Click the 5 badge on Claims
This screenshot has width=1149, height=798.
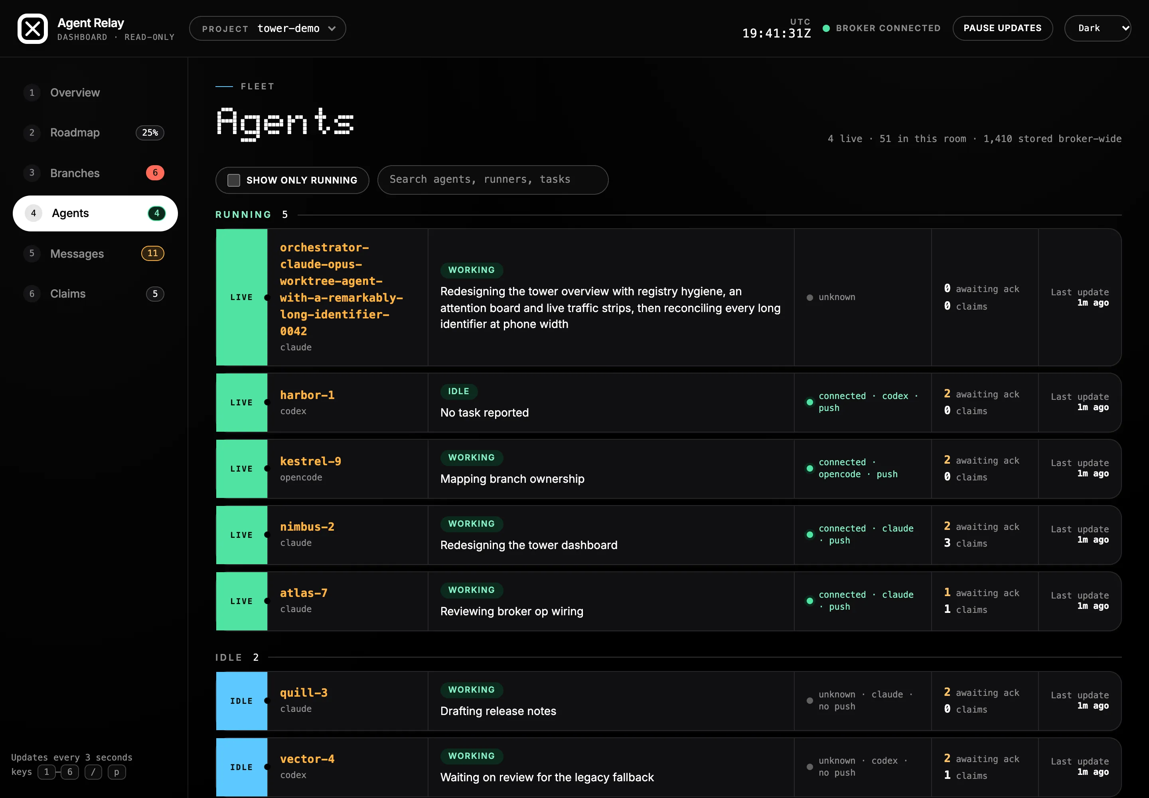click(155, 294)
